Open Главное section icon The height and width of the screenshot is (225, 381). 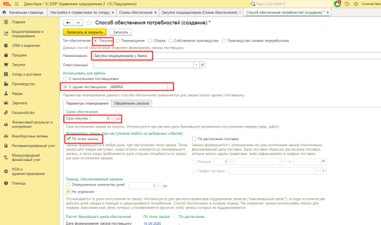coord(6,22)
